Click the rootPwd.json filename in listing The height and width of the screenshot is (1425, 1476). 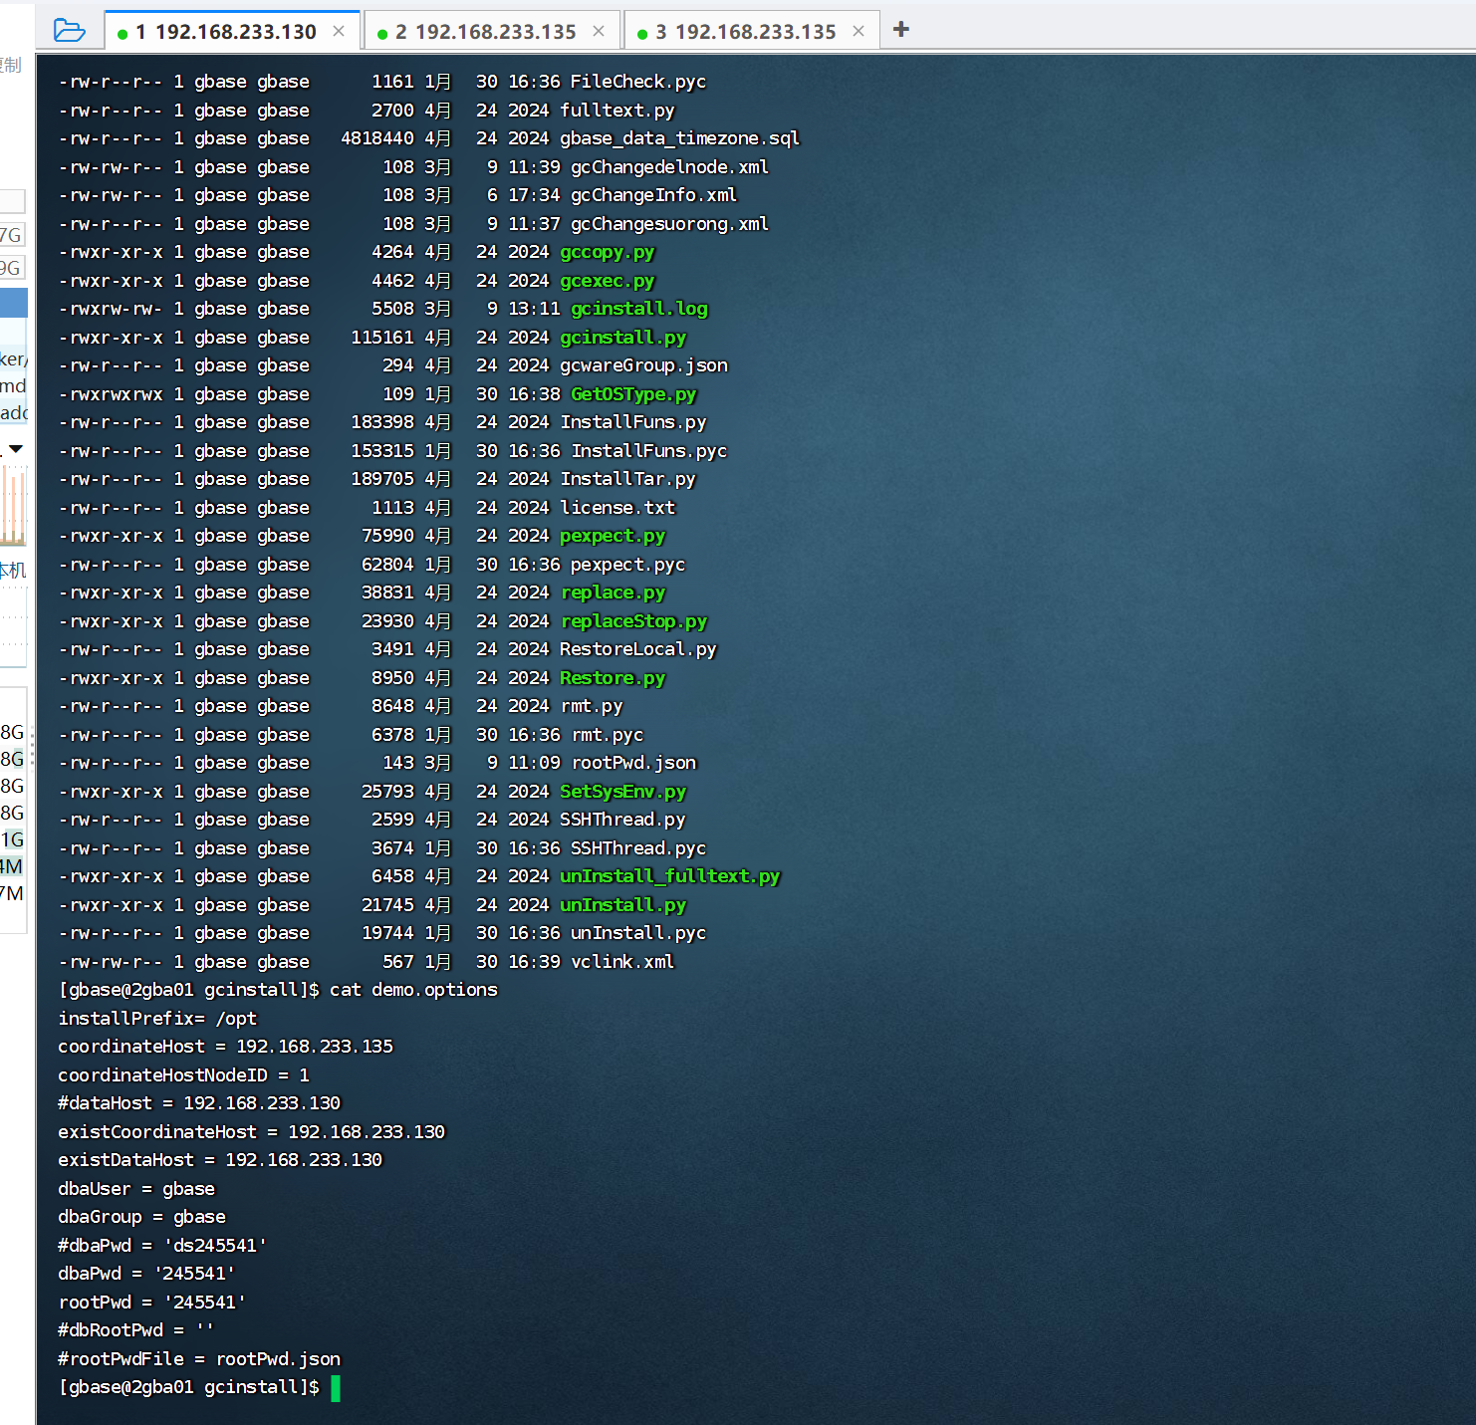pos(632,763)
